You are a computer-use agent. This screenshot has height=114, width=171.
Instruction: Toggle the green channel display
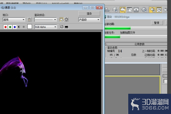[10, 27]
